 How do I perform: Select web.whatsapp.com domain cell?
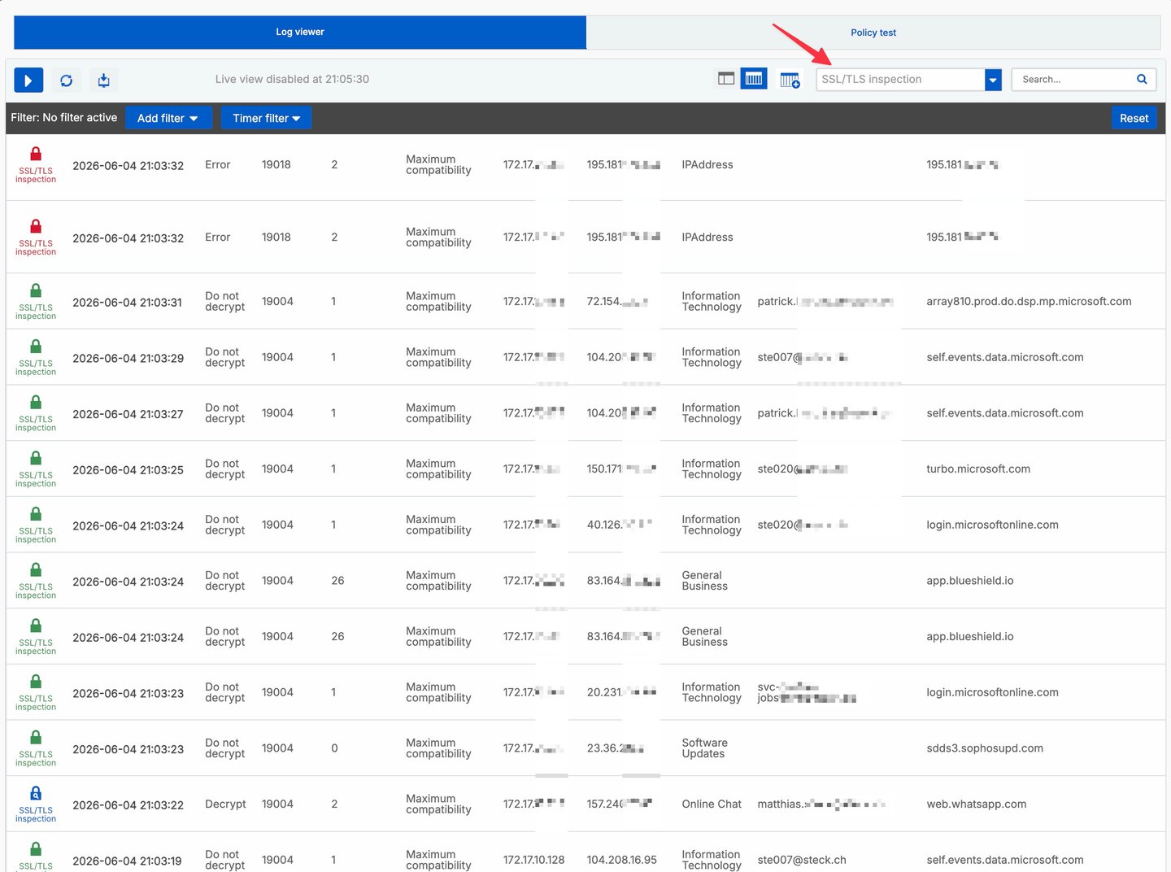pyautogui.click(x=976, y=804)
